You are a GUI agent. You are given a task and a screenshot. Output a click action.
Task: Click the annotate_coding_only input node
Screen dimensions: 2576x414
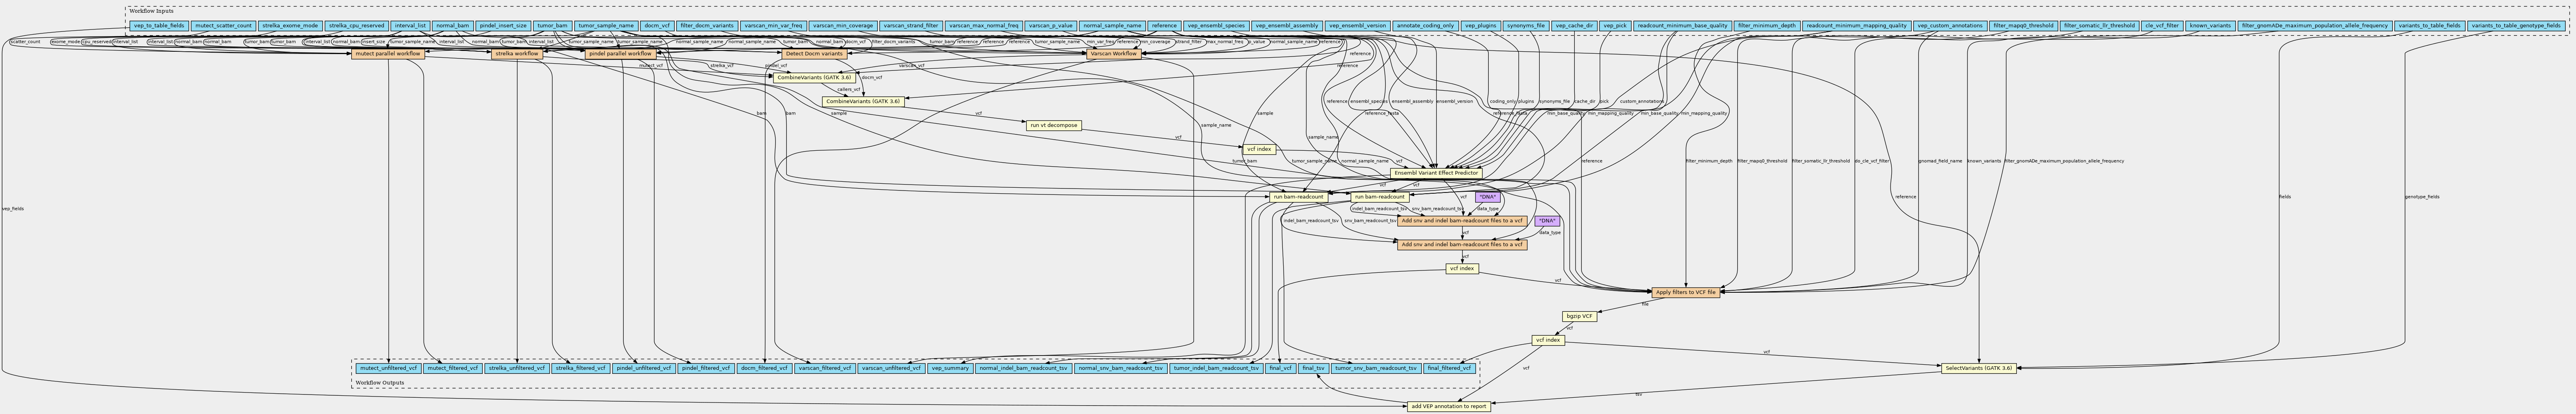(x=1426, y=25)
